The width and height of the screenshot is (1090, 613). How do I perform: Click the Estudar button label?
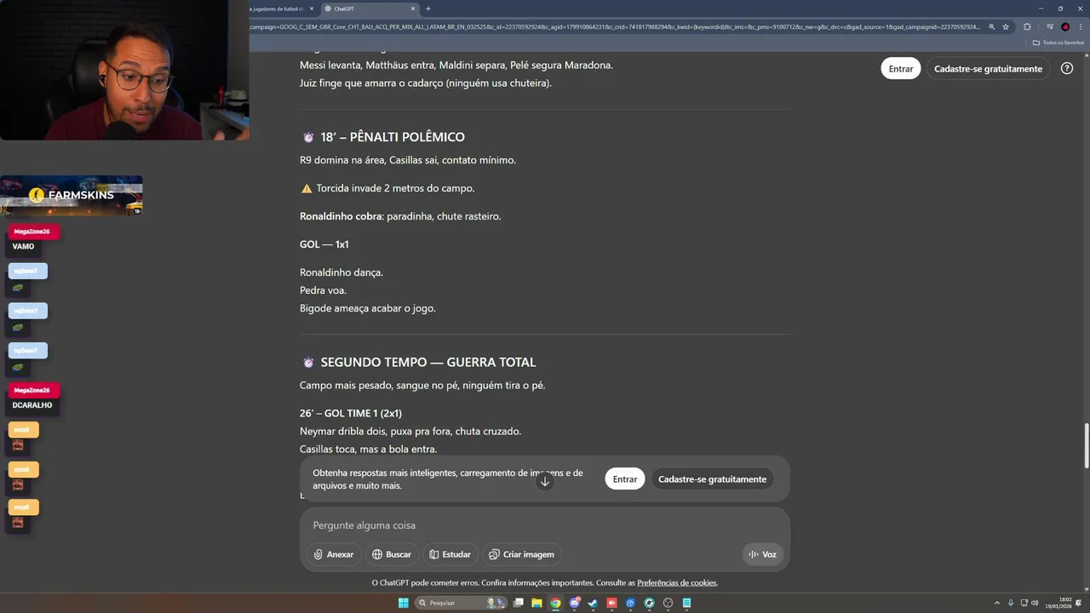(456, 554)
